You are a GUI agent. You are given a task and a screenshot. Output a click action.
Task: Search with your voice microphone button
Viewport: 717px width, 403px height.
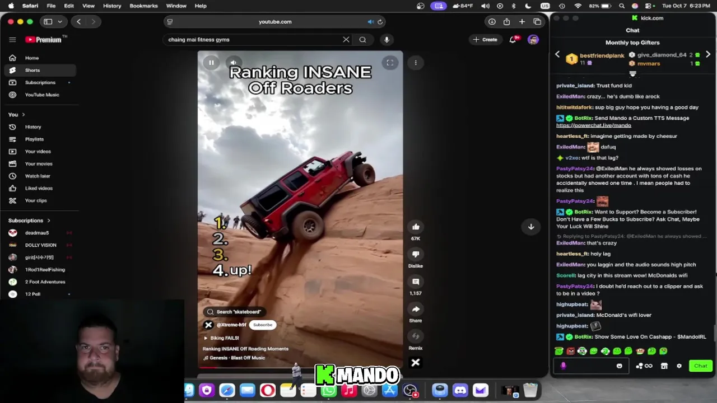(387, 40)
